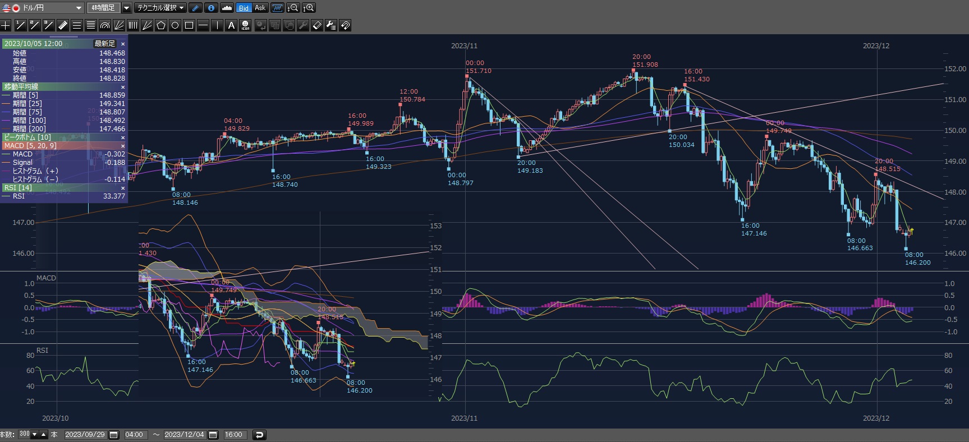Close the 移動平均線 moving average section
Image resolution: width=969 pixels, height=442 pixels.
pos(123,87)
